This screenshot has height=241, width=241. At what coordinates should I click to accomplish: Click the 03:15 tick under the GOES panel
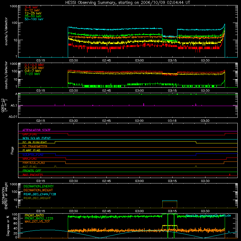(172, 121)
